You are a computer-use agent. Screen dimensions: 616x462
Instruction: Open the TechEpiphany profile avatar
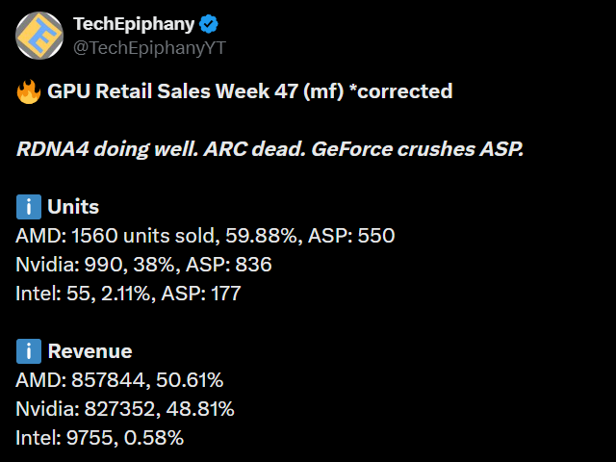pos(38,35)
